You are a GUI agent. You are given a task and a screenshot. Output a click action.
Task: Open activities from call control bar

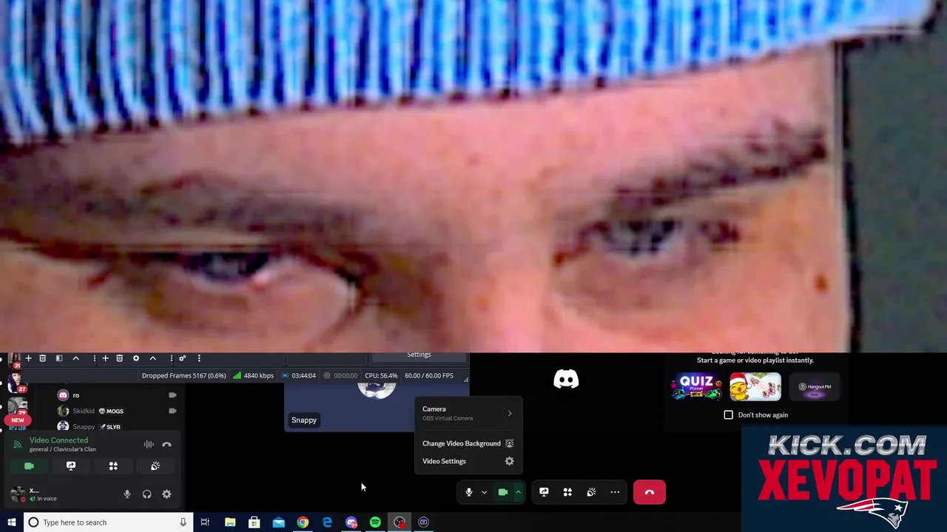coord(567,492)
